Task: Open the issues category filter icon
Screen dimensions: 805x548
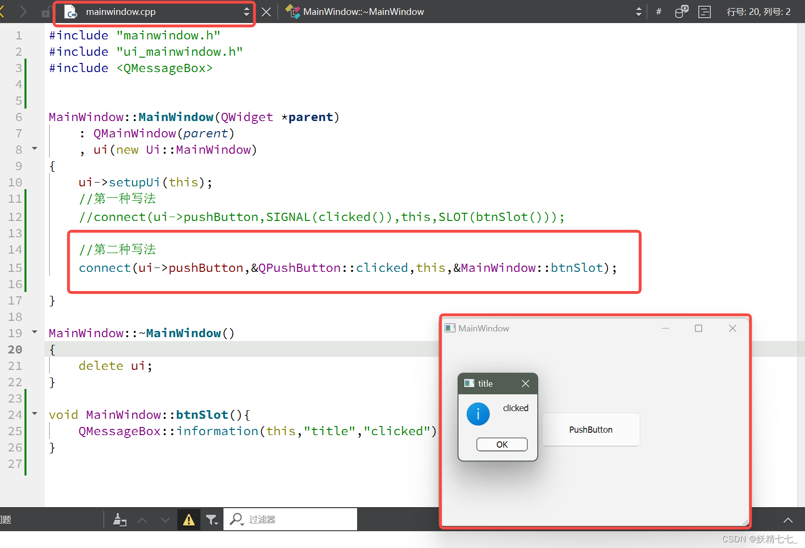Action: click(212, 520)
